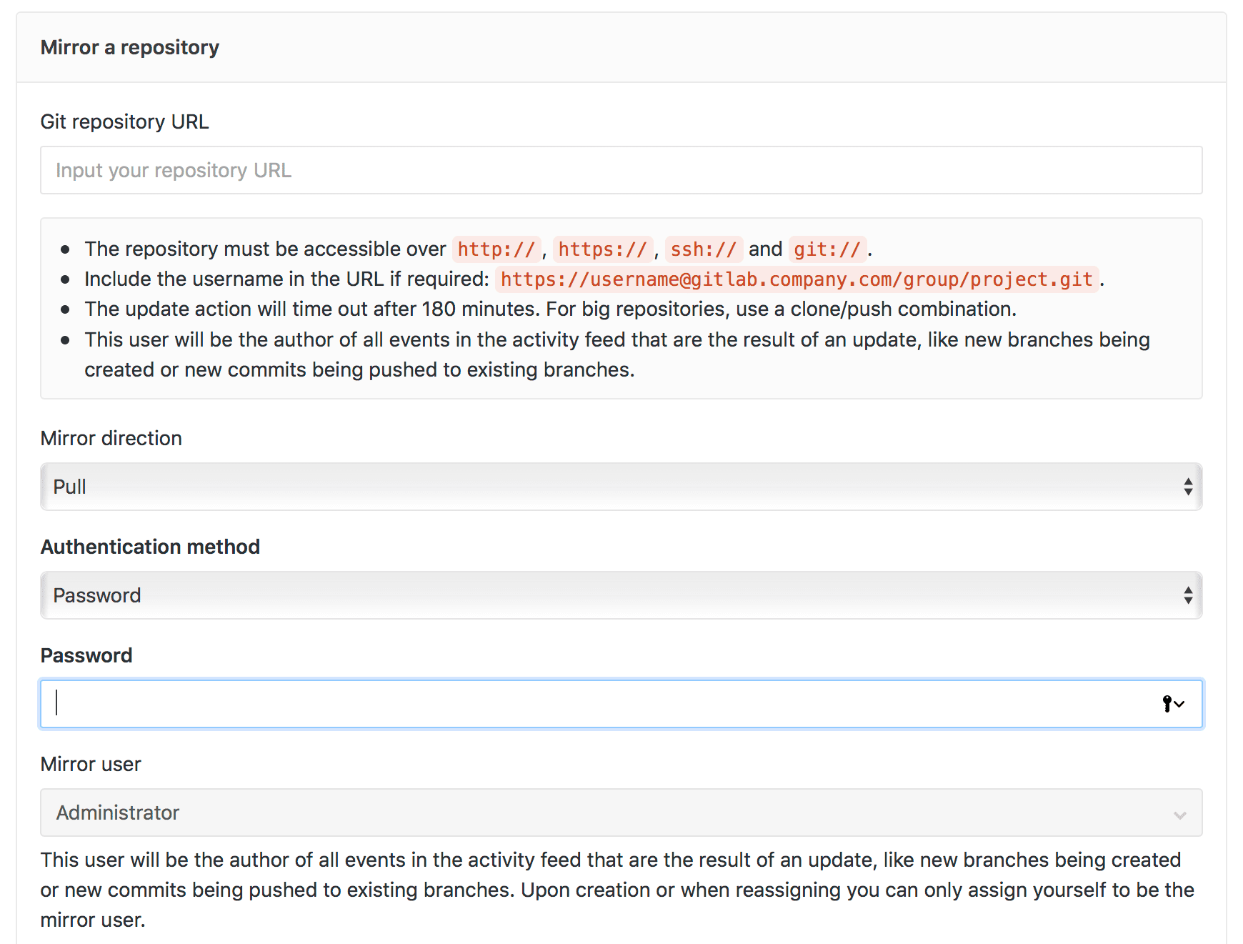Click the Git repository URL input field
The width and height of the screenshot is (1243, 944).
(x=620, y=170)
